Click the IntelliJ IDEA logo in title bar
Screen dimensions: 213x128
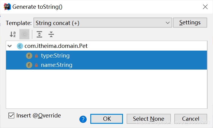click(7, 7)
